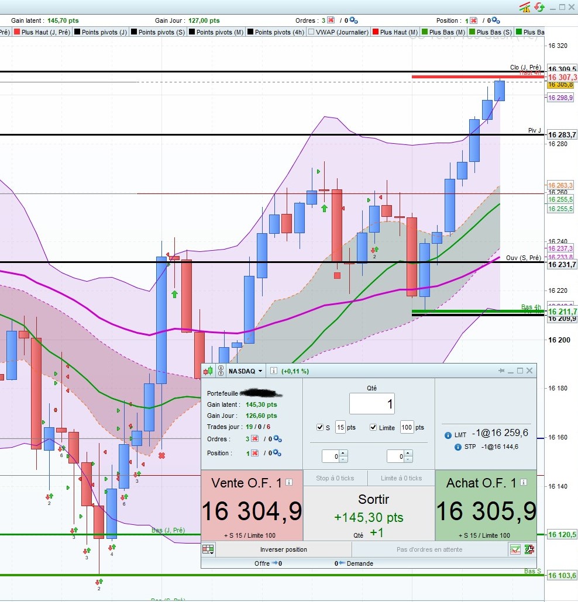Click the Trades jour 19 / 0 / 6 value

click(258, 427)
